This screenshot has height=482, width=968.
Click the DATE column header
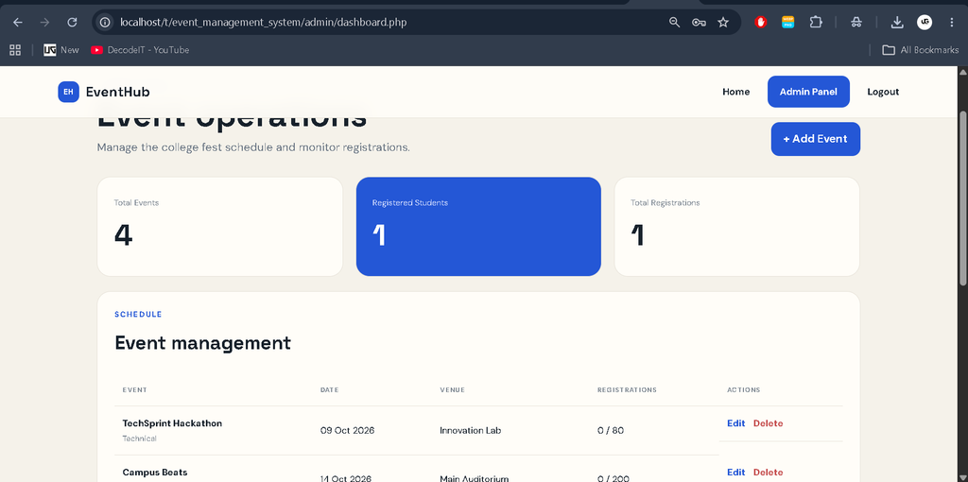point(330,390)
